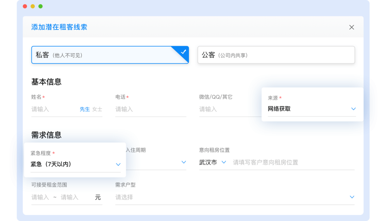
Task: Open the 来源 dropdown showing 网络获取
Action: click(x=312, y=109)
